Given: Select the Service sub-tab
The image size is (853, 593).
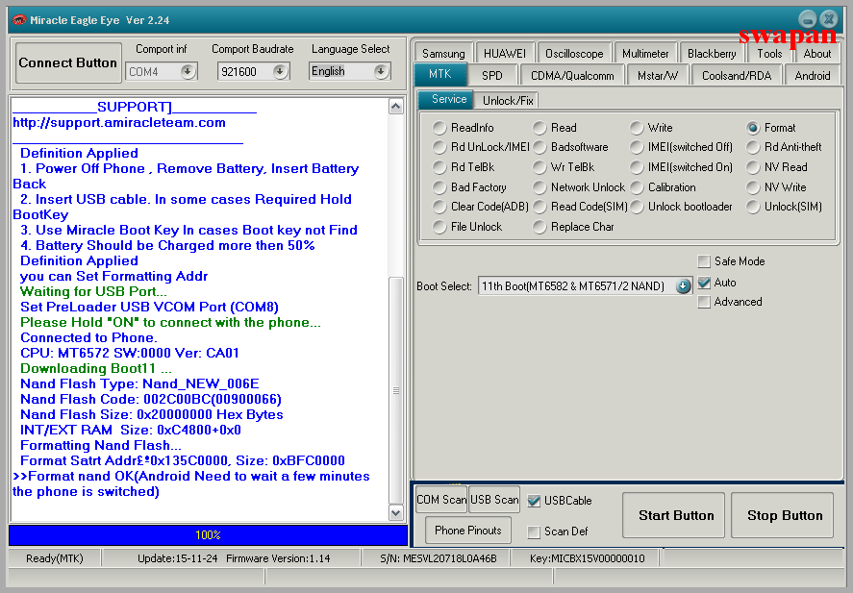Looking at the screenshot, I should point(446,99).
